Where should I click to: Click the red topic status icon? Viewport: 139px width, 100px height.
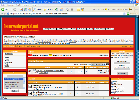(x=30, y=71)
